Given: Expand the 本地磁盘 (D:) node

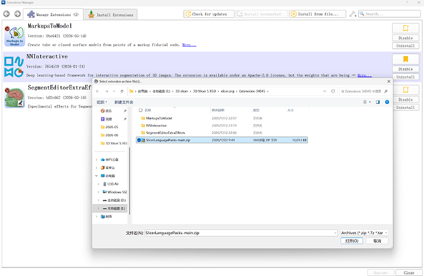Looking at the screenshot, I should click(x=98, y=200).
